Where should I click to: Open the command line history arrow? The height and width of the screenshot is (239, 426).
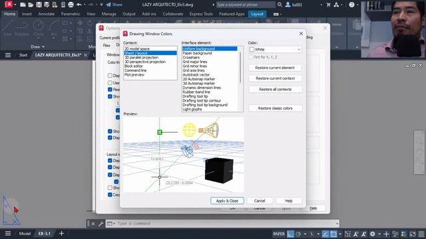337,224
